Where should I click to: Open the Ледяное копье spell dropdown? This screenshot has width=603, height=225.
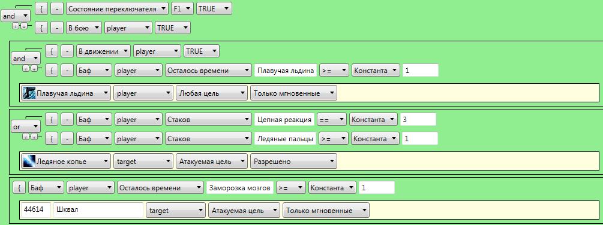tap(66, 162)
